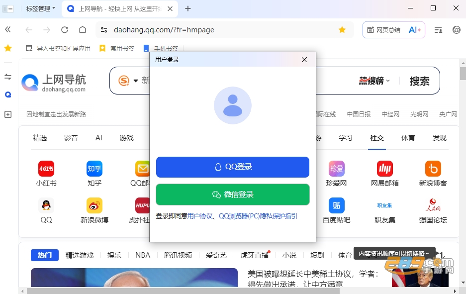Open site info icon in the address bar
Viewport: 466px width, 294px height.
coord(104,30)
